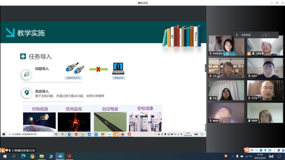Viewport: 285px width, 160px height.
Task: Launch WPS Office from the taskbar
Action: (70, 157)
